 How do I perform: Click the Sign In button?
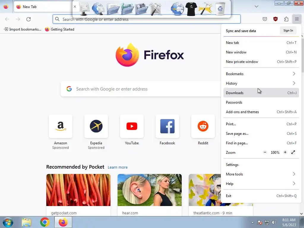(288, 31)
